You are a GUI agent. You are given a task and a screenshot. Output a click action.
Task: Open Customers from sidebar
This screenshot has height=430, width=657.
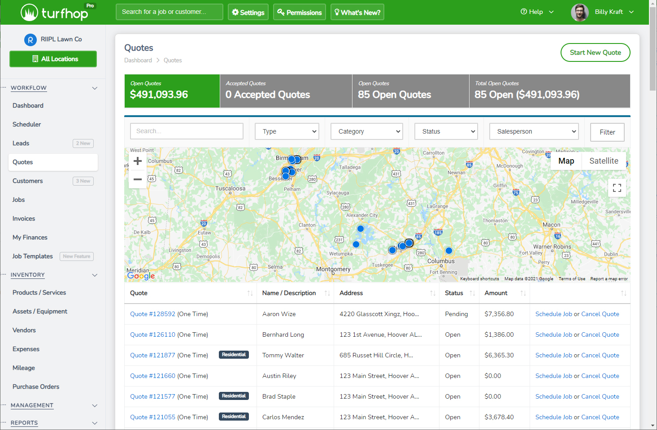(27, 181)
